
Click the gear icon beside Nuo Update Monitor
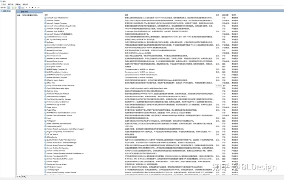45,67
